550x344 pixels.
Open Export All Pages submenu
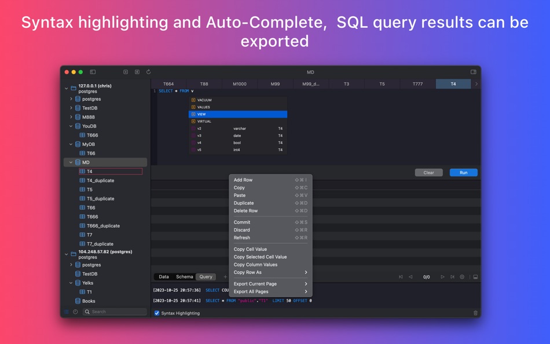[270, 292]
